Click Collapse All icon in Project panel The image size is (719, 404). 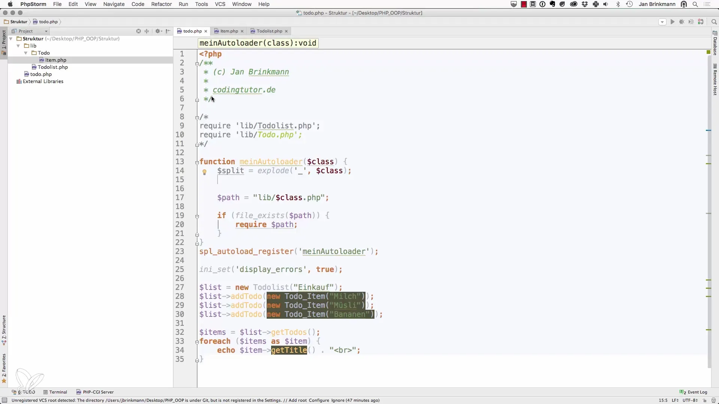(x=147, y=31)
